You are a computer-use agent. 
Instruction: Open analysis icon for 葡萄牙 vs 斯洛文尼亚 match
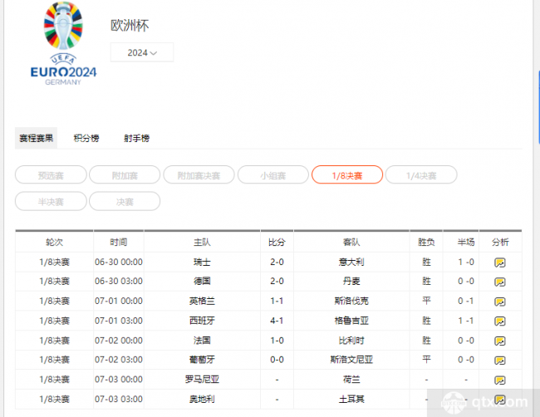tap(499, 361)
